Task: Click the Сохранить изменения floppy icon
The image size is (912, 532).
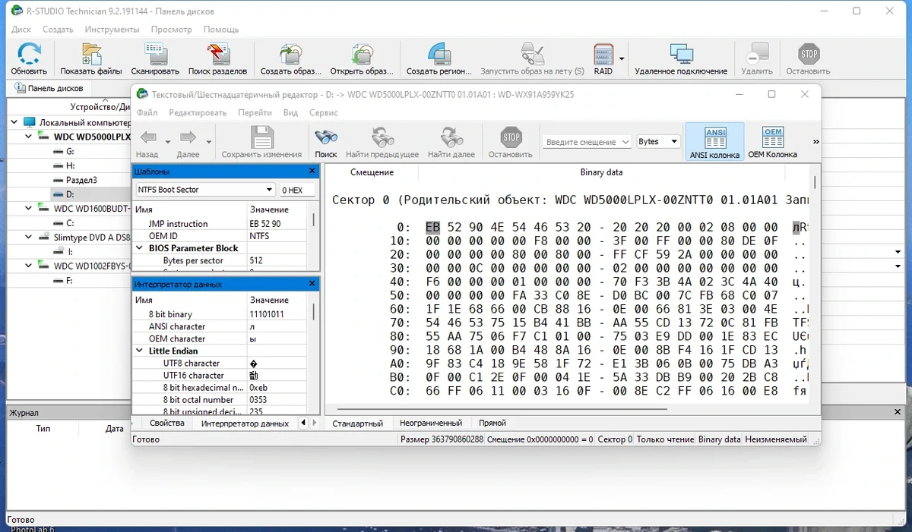Action: click(261, 137)
